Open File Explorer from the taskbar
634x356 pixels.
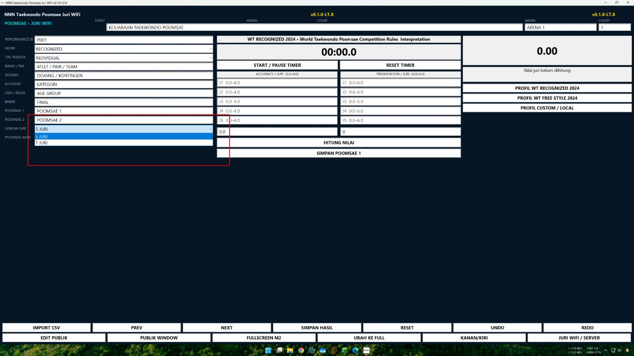(290, 350)
